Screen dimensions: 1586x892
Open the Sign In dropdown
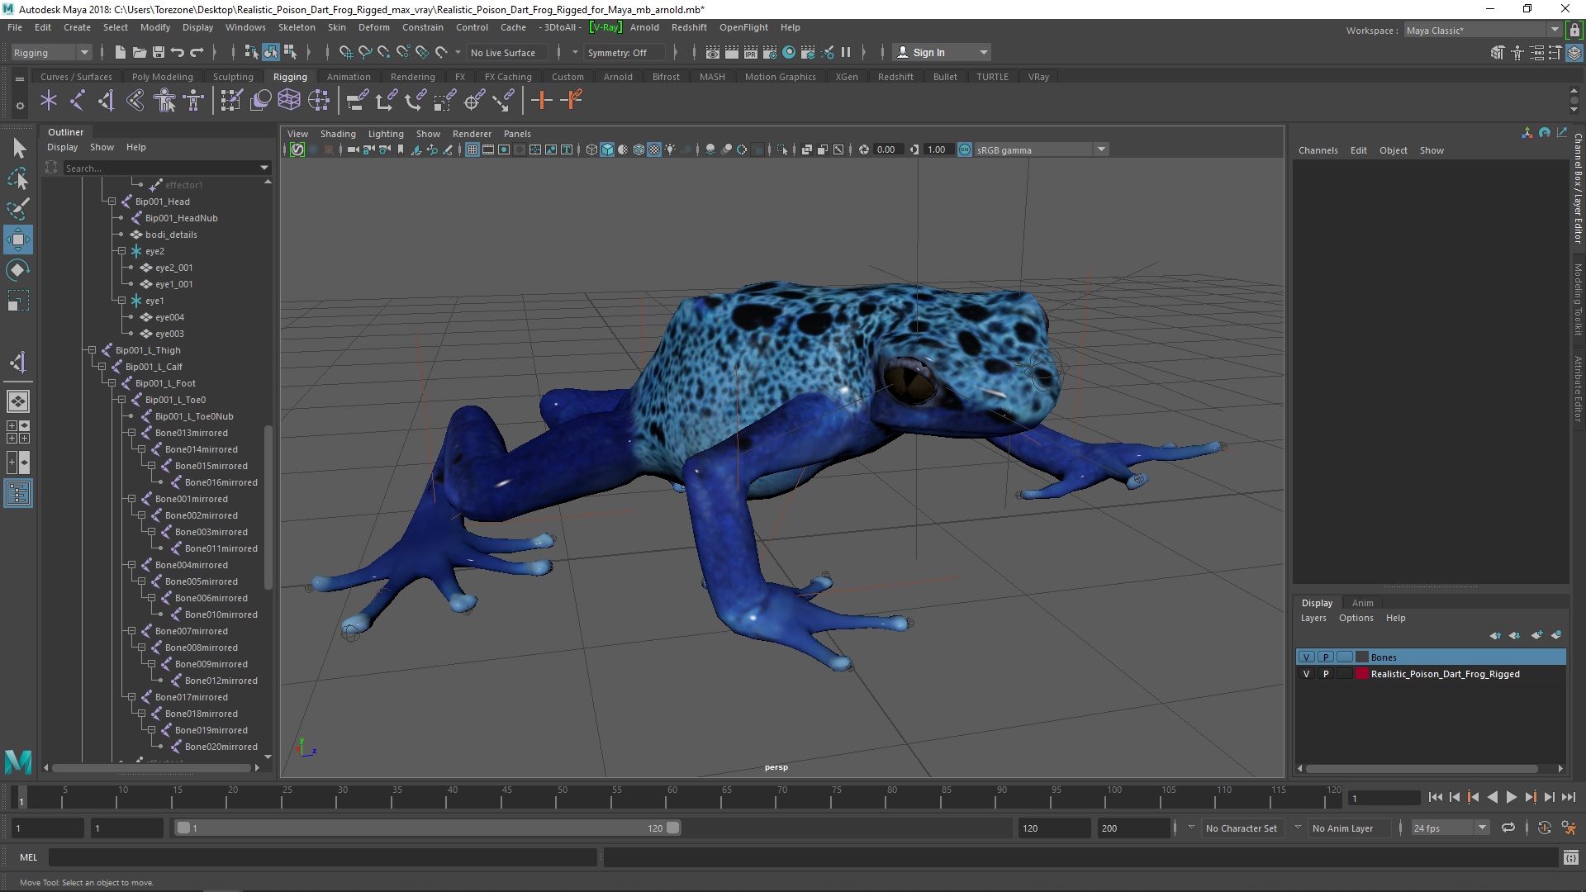943,52
